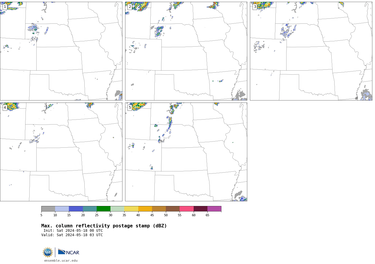375x264 pixels.
Task: Click the tan 45-50 dBZ swatch
Action: click(x=159, y=209)
